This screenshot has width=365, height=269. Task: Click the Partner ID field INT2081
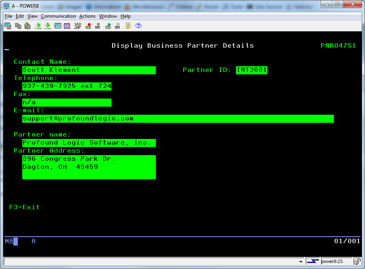[251, 70]
